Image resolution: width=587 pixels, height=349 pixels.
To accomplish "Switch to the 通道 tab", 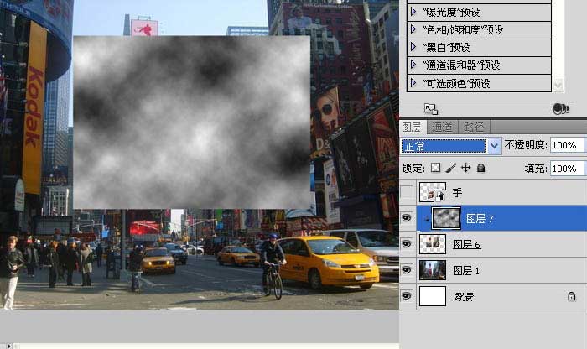I will 443,127.
